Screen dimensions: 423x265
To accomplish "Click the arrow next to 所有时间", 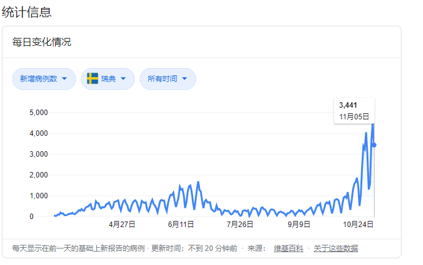I will pos(185,78).
